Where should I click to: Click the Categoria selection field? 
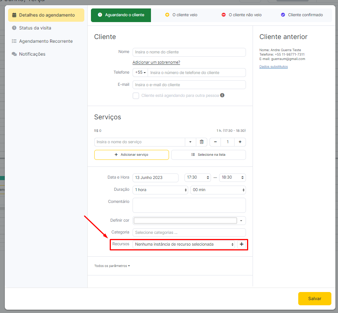189,233
